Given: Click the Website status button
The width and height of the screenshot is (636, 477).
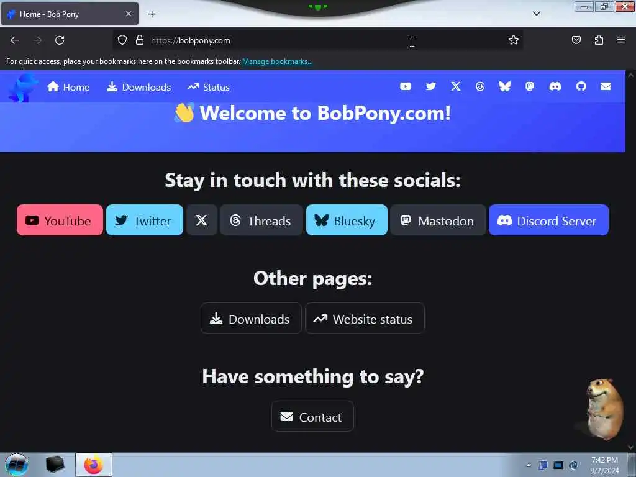Looking at the screenshot, I should pos(365,319).
